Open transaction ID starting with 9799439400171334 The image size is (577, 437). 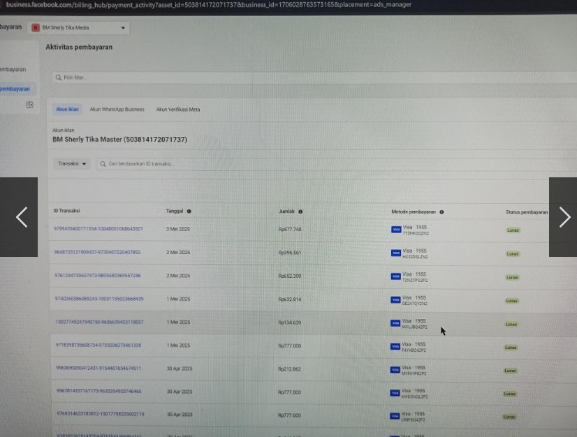coord(98,229)
